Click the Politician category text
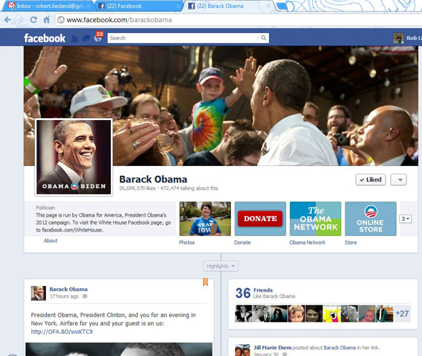 coord(45,208)
